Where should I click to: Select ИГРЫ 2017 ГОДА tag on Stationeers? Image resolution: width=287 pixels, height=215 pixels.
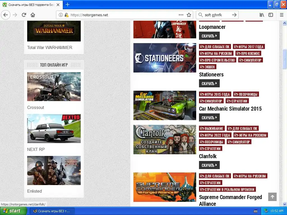point(249,47)
